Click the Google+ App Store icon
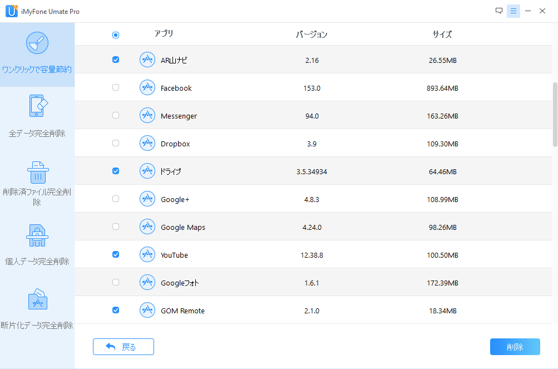Screen dimensions: 558x369 147,199
